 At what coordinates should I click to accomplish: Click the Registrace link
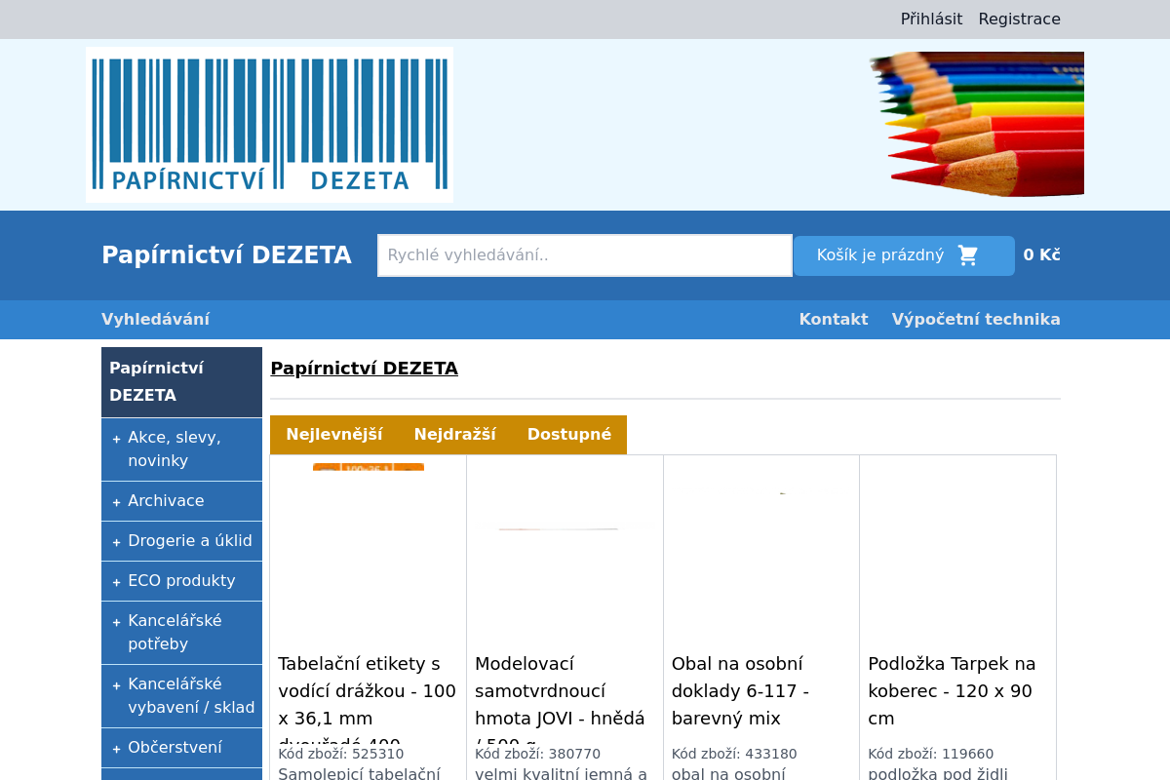(x=1020, y=19)
